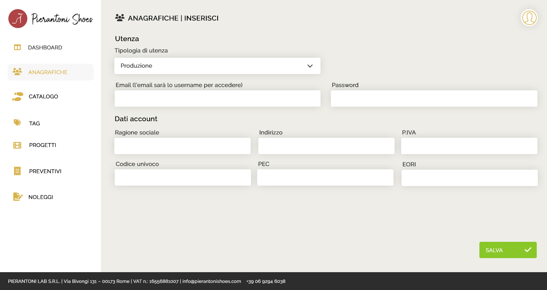Focus the Email username input field
Viewport: 547px width, 290px height.
(x=217, y=99)
